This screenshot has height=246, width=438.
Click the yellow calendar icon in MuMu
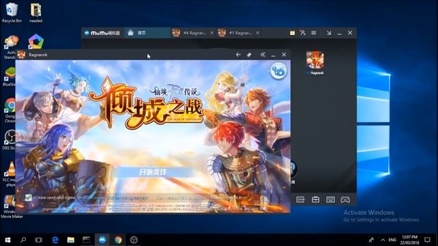tap(292, 33)
